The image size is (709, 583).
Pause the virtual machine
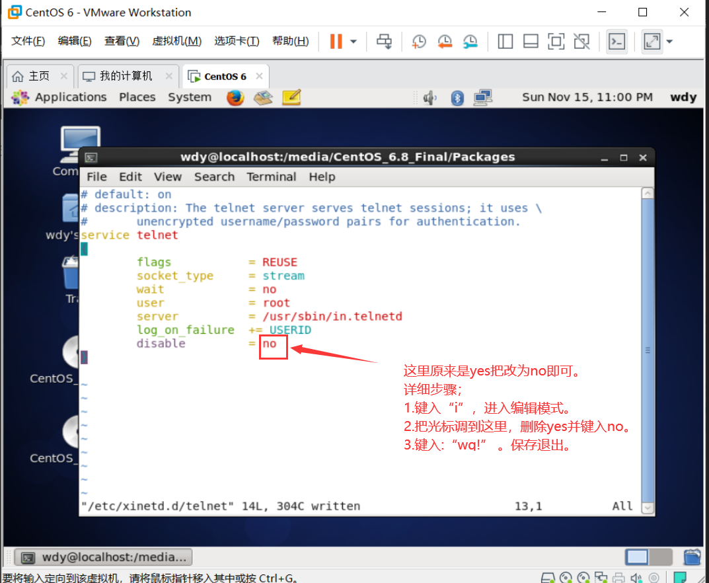[x=336, y=41]
